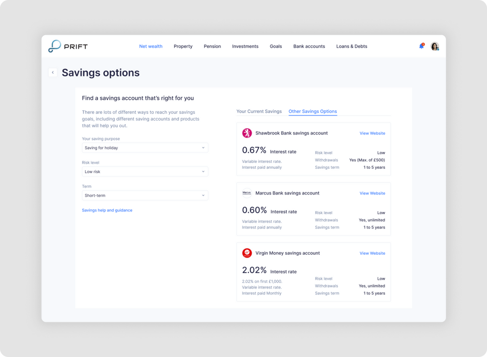The width and height of the screenshot is (487, 357).
Task: View Website for Virgin Money account
Action: [x=372, y=253]
